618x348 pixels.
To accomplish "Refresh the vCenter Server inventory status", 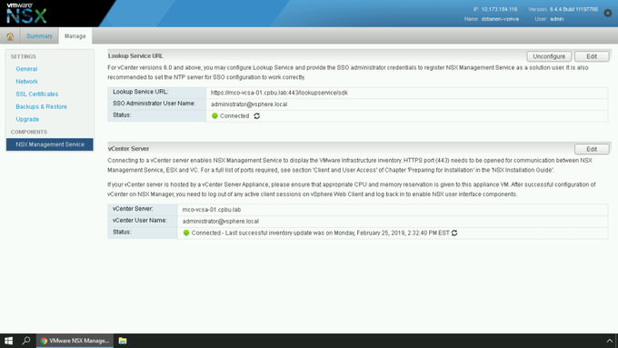I will click(454, 233).
